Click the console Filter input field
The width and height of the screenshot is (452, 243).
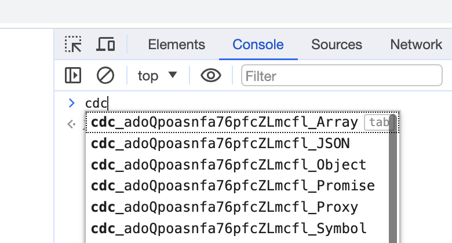342,75
